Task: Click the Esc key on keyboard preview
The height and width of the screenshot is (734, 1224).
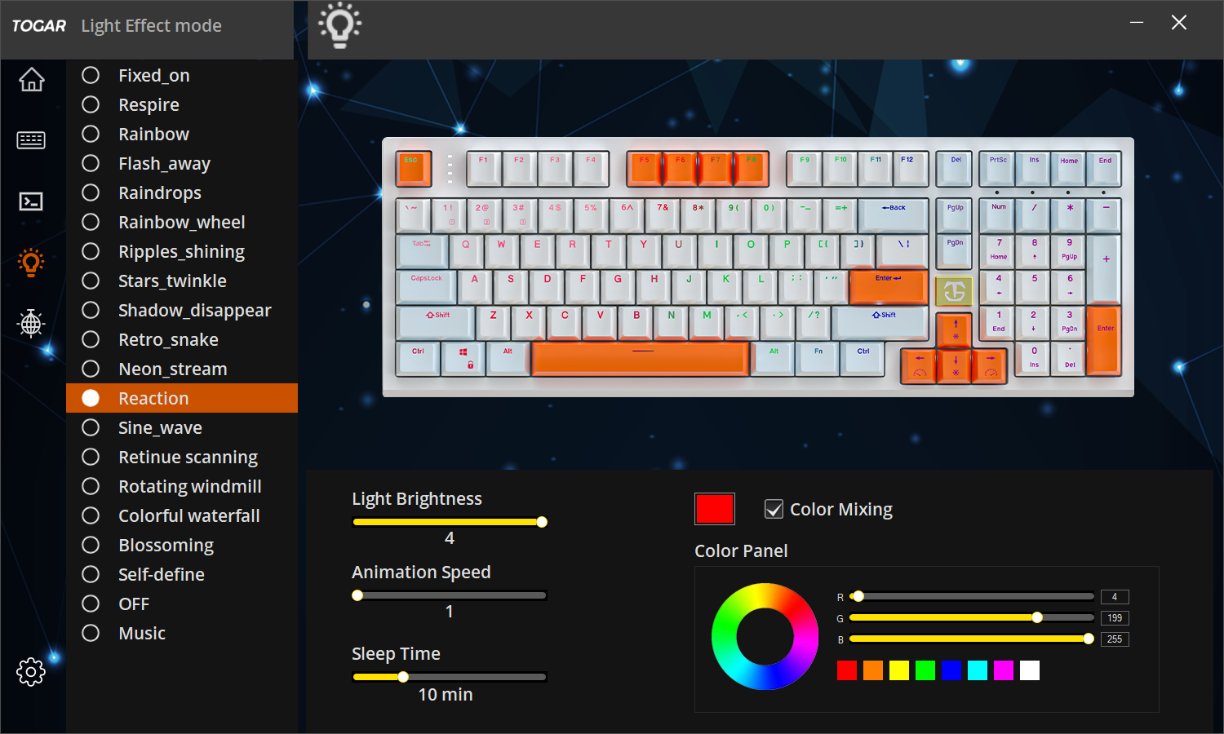Action: 413,168
